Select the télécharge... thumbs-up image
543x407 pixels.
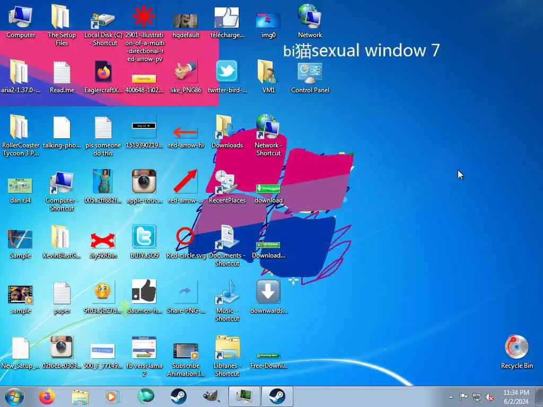(227, 22)
